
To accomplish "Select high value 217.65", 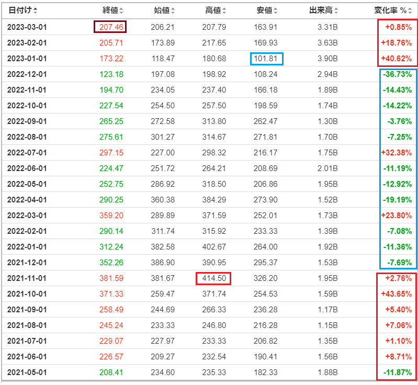I will click(214, 43).
